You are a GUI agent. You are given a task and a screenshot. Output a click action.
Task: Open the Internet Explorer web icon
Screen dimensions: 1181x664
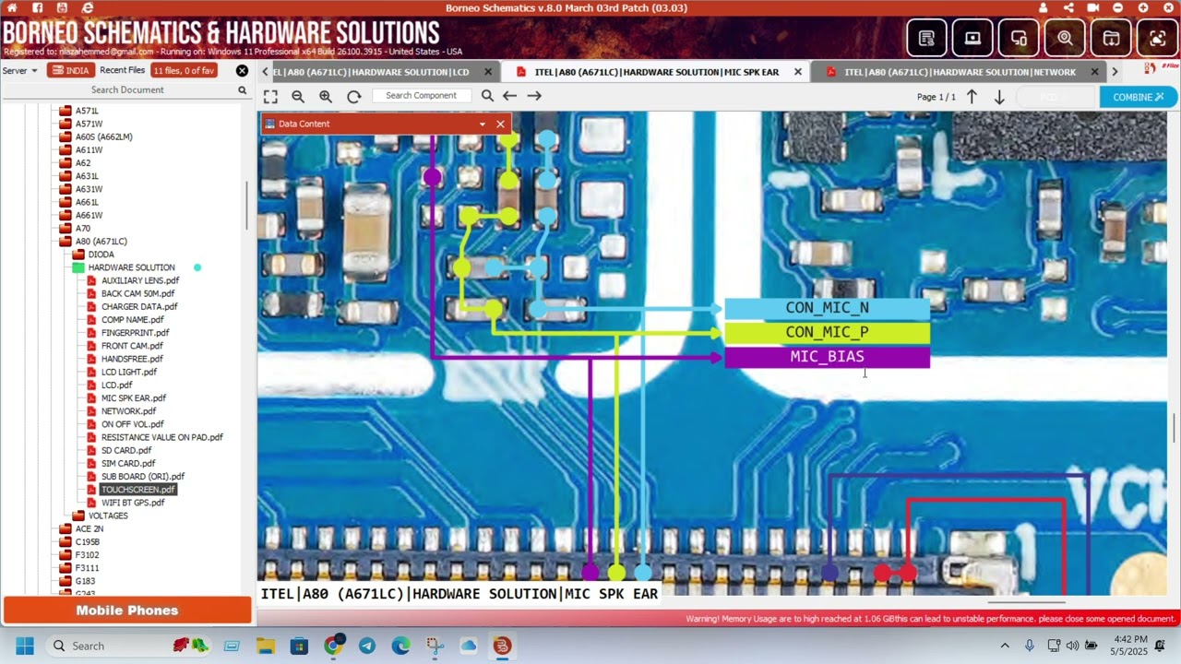pyautogui.click(x=88, y=8)
